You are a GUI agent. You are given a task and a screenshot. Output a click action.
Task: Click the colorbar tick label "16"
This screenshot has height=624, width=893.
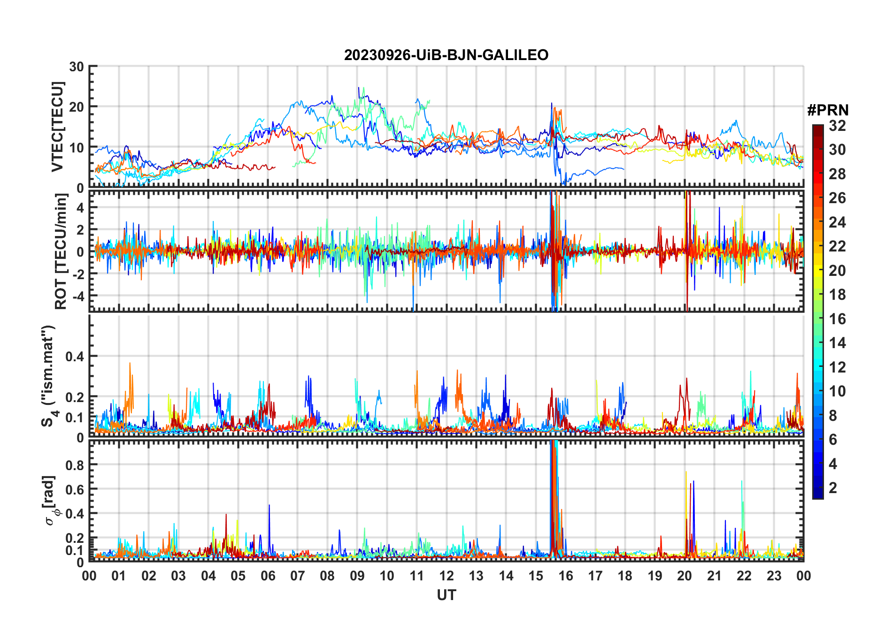point(837,319)
